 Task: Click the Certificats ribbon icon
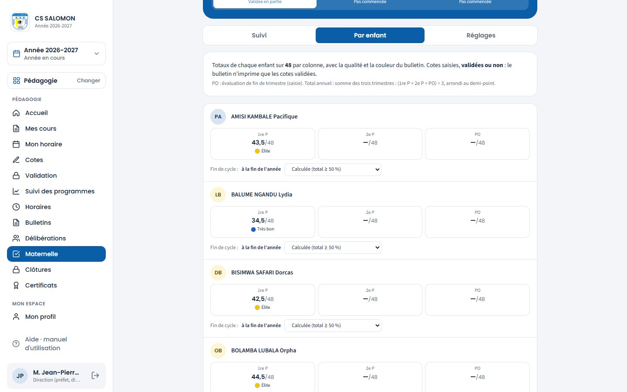(x=16, y=285)
